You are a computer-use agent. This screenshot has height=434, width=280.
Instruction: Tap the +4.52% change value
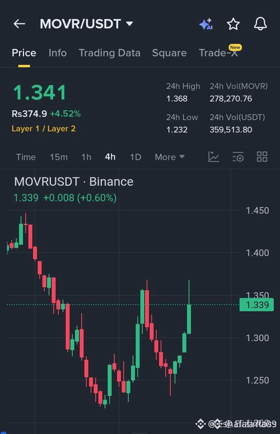(x=65, y=114)
